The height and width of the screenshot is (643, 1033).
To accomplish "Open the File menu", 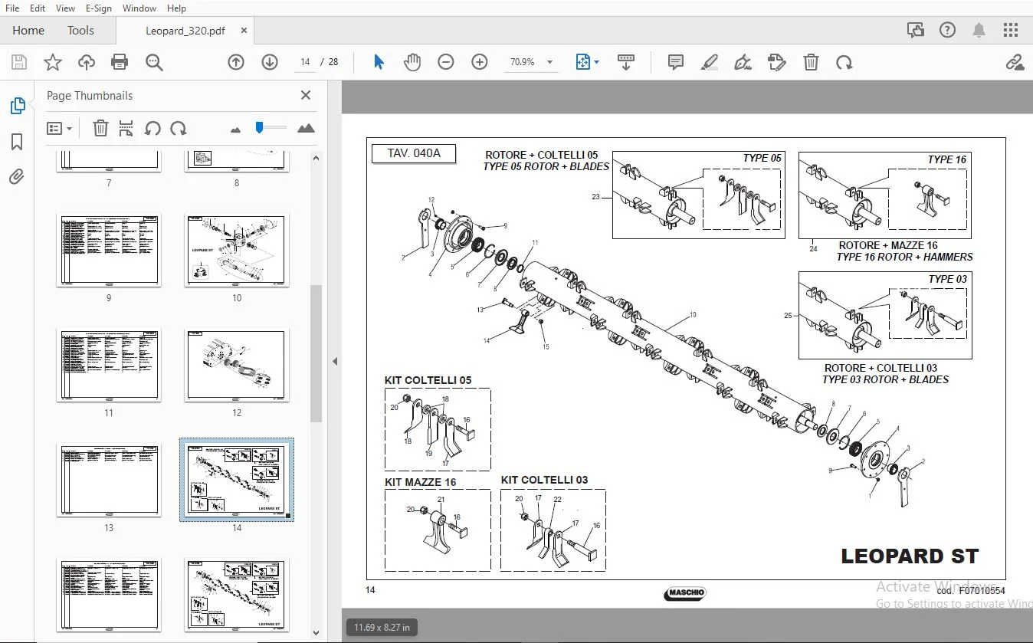I will click(12, 8).
